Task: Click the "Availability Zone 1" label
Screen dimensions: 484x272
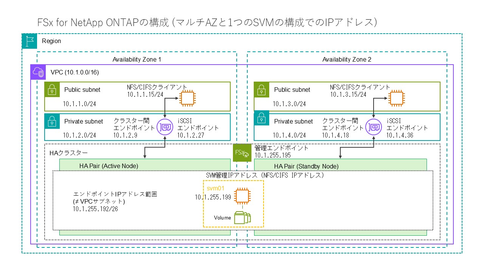Action: 137,59
